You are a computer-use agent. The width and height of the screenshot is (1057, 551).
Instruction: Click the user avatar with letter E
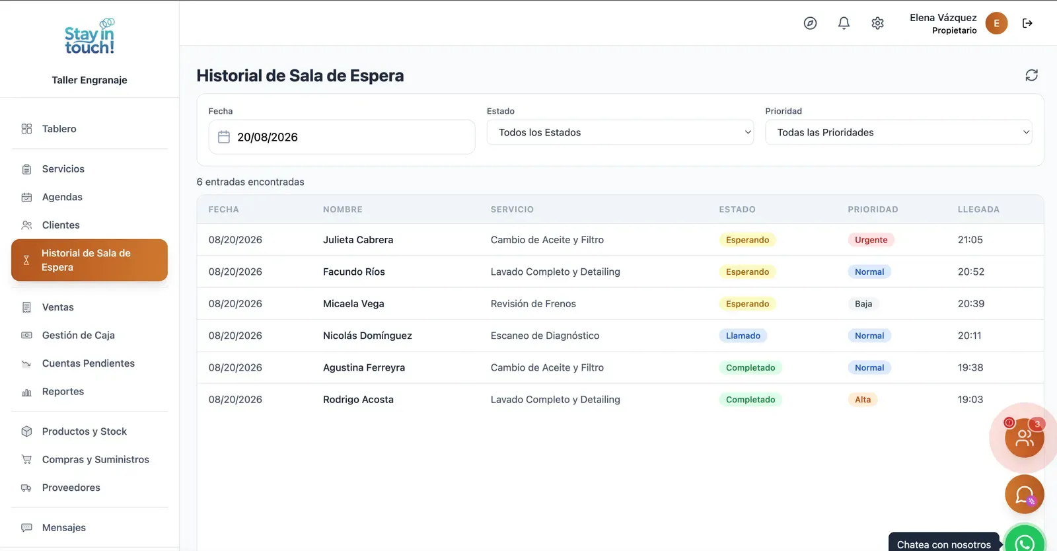tap(996, 23)
